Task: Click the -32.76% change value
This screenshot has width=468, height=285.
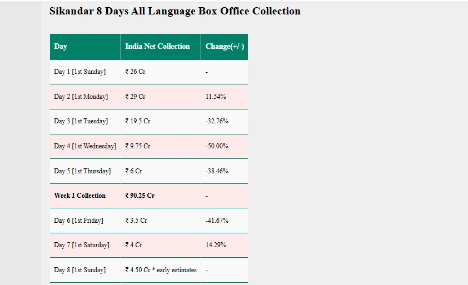Action: coord(217,121)
